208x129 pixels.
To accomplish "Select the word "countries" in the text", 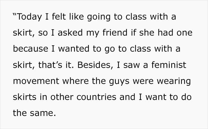I will click(97, 97).
